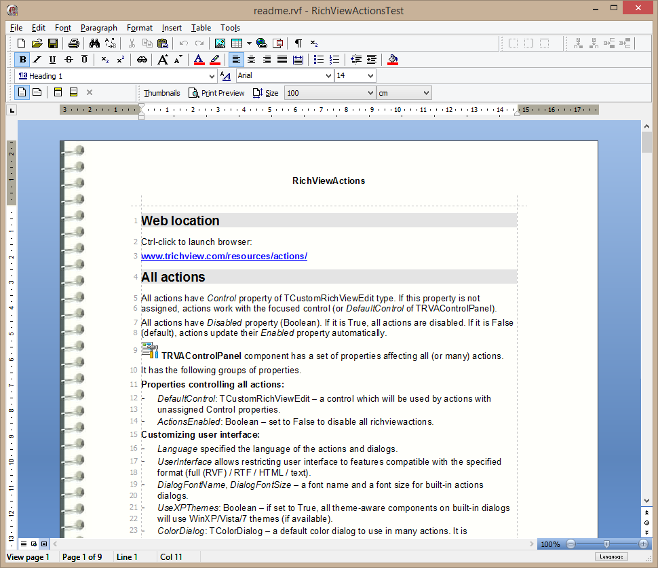The width and height of the screenshot is (658, 568).
Task: Choose font color with the red A swatch
Action: (199, 60)
